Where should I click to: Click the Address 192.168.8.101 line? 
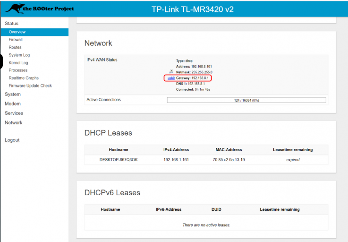point(194,67)
